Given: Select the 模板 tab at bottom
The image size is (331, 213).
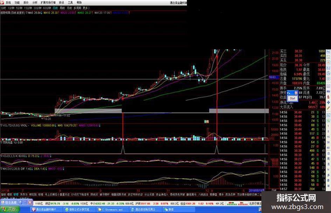Looking at the screenshot, I should 9,194.
